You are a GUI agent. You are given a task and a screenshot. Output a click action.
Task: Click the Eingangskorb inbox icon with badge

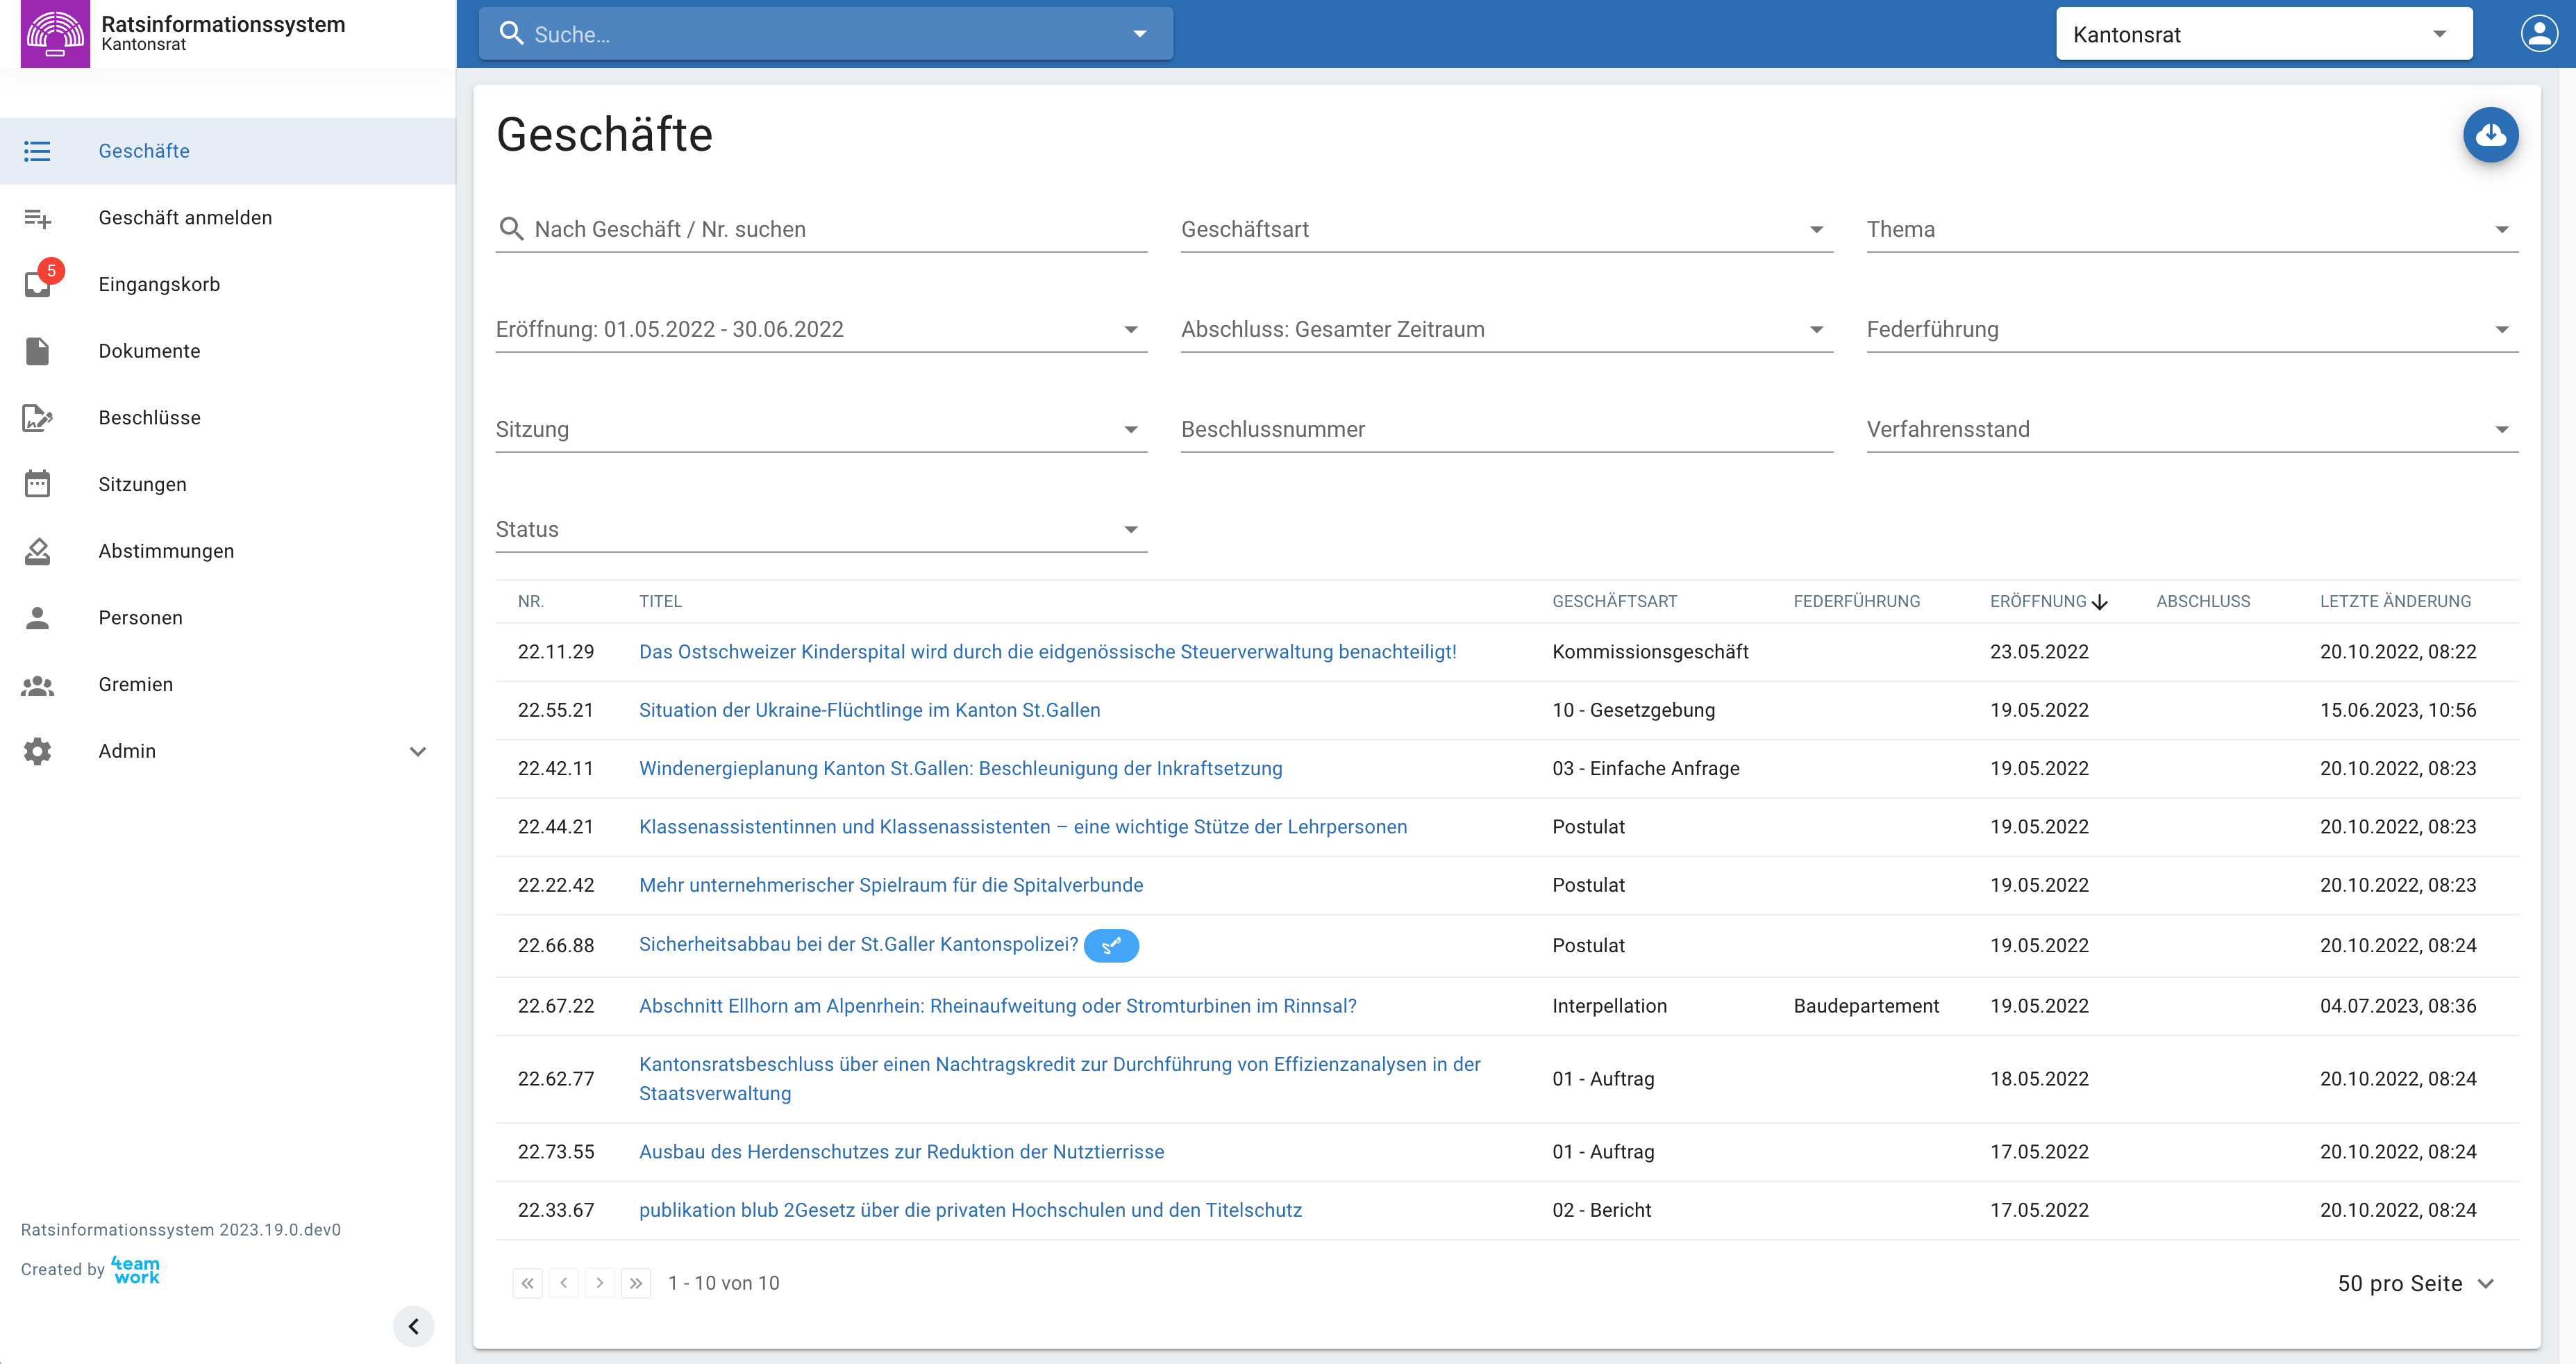[38, 284]
